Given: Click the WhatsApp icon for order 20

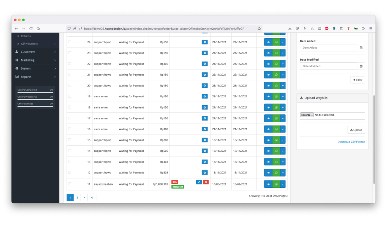Looking at the screenshot, I should [276, 85].
